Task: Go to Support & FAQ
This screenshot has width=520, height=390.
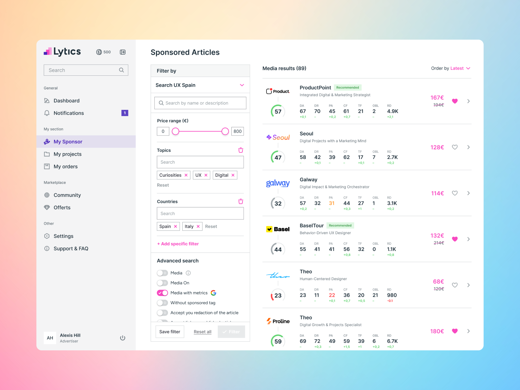Action: [71, 249]
